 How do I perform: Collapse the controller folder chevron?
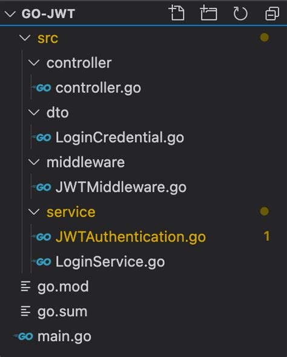(34, 62)
